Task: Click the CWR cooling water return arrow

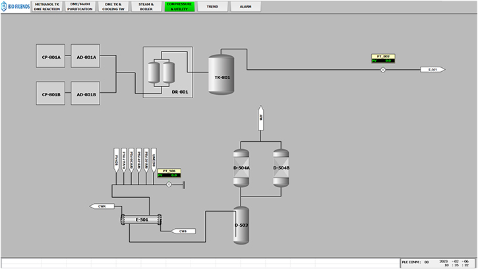Action: coord(102,206)
